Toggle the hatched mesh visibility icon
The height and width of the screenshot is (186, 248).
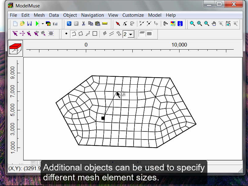point(141,34)
